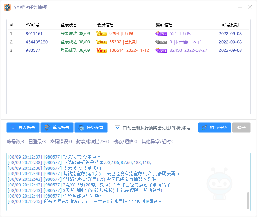
Task: Click the 帐号到期 column header
Action: pyautogui.click(x=230, y=25)
